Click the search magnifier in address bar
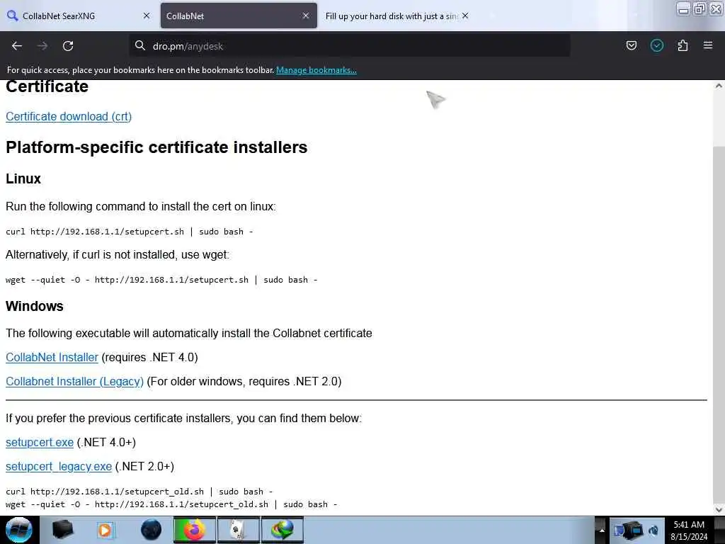725x544 pixels. pos(140,45)
